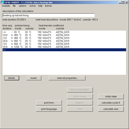Viewport: 129px width, 129px height.
Task: Open interval properties
Action: [67, 78]
